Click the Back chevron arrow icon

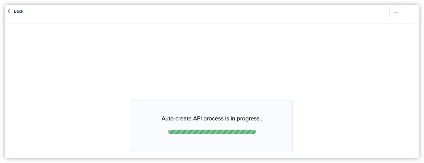(x=9, y=11)
